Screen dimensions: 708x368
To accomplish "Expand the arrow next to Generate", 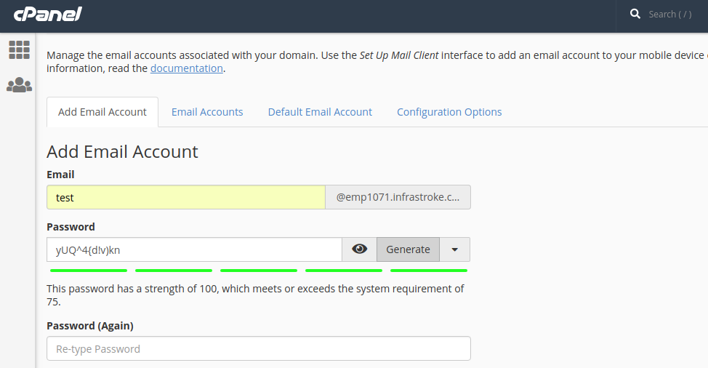I will click(455, 249).
